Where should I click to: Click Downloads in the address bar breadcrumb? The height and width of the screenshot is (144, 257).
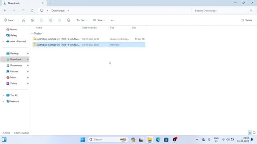[x=58, y=10]
